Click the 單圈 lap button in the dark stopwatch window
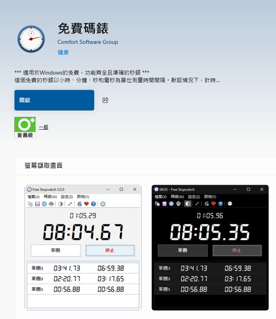Screen dimensions: 276x319 pos(183,250)
